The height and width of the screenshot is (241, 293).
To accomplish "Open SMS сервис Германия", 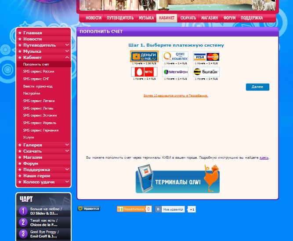I will click(41, 131).
